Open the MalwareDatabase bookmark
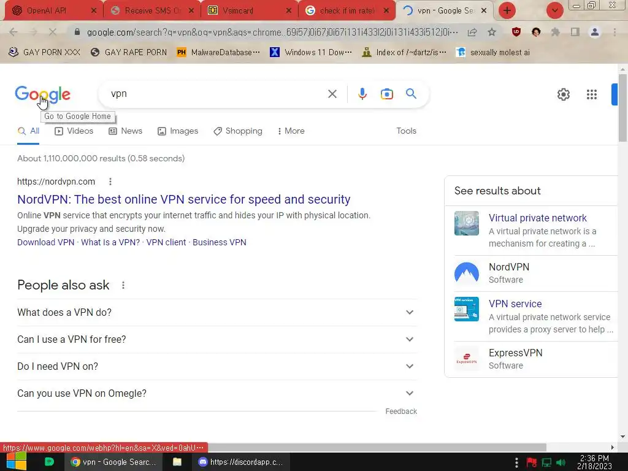The height and width of the screenshot is (471, 628). click(219, 53)
